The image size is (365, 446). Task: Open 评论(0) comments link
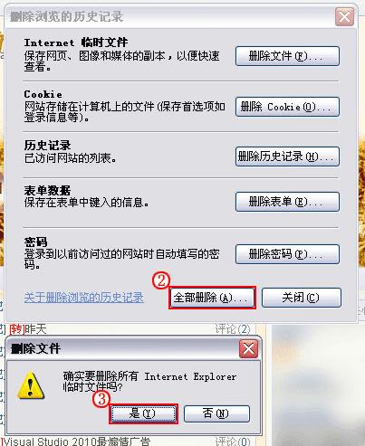point(233,441)
